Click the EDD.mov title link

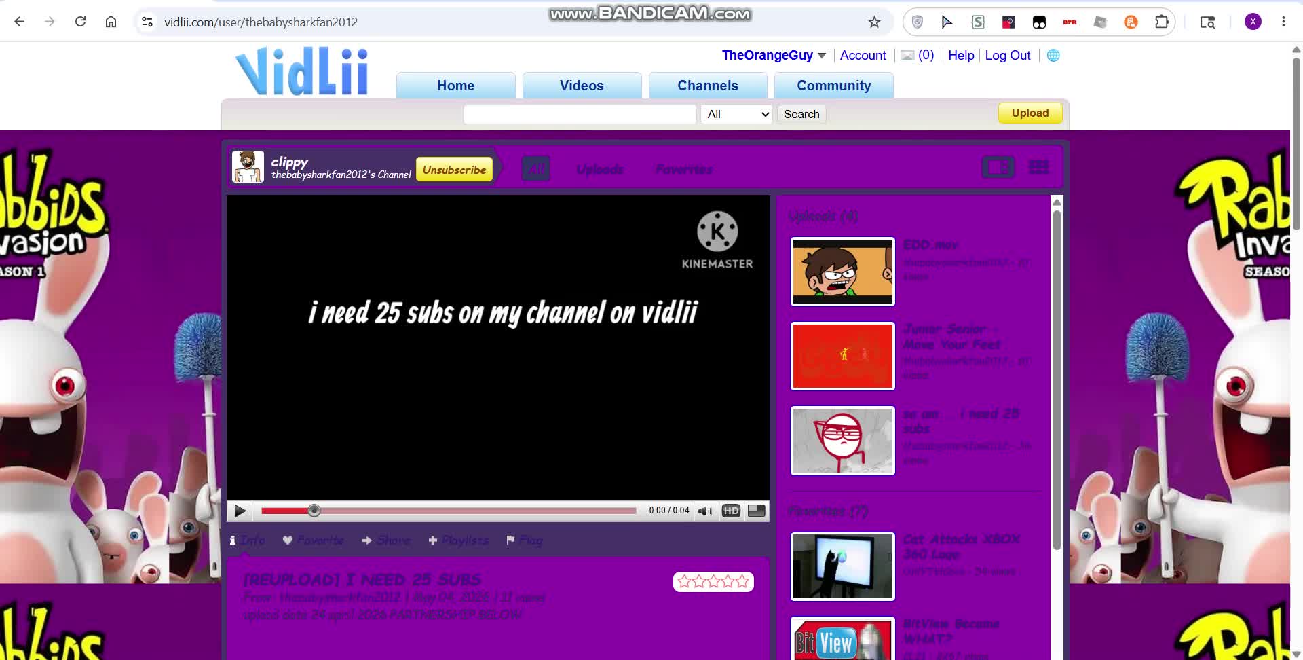click(930, 244)
